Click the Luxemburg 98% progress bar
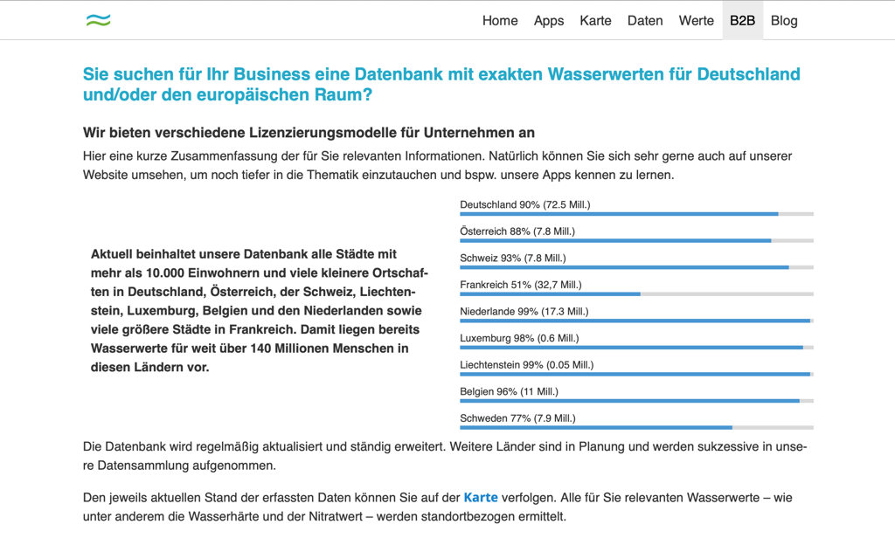The height and width of the screenshot is (545, 895). (x=636, y=348)
